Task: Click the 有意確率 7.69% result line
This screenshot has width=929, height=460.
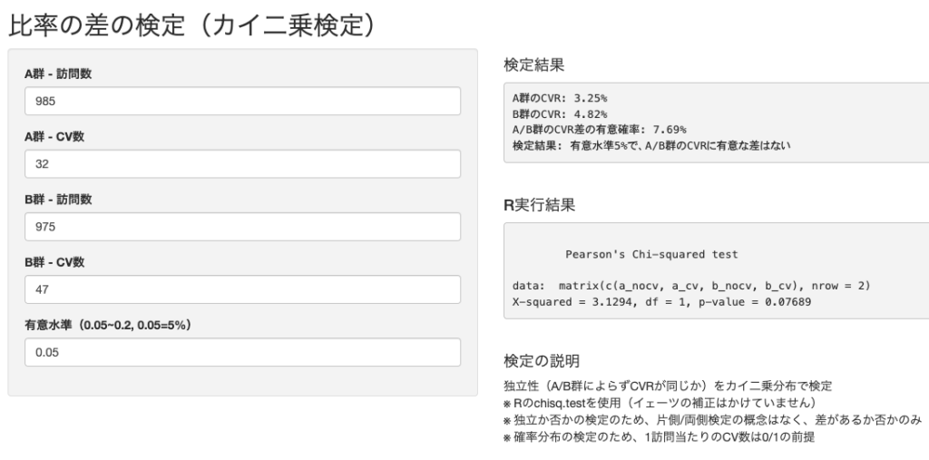Action: point(599,130)
